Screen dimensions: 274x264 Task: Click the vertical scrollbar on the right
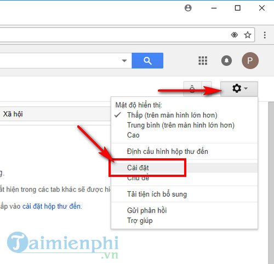coord(271,182)
